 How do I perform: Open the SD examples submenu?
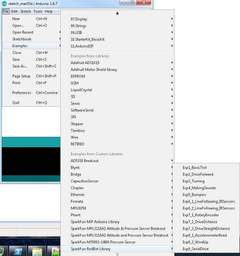point(118,97)
